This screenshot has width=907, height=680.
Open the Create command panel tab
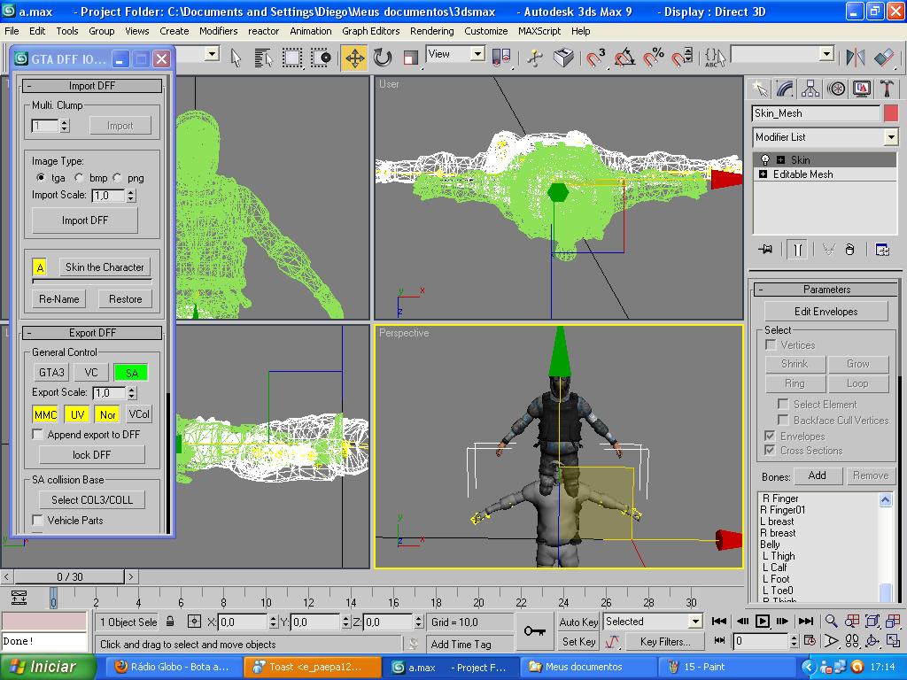tap(760, 89)
